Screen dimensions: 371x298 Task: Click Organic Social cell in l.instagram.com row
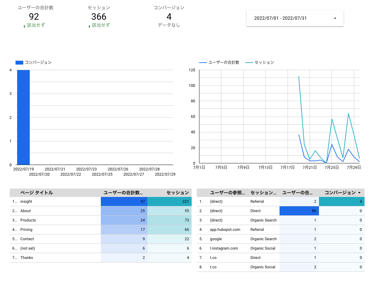click(263, 248)
